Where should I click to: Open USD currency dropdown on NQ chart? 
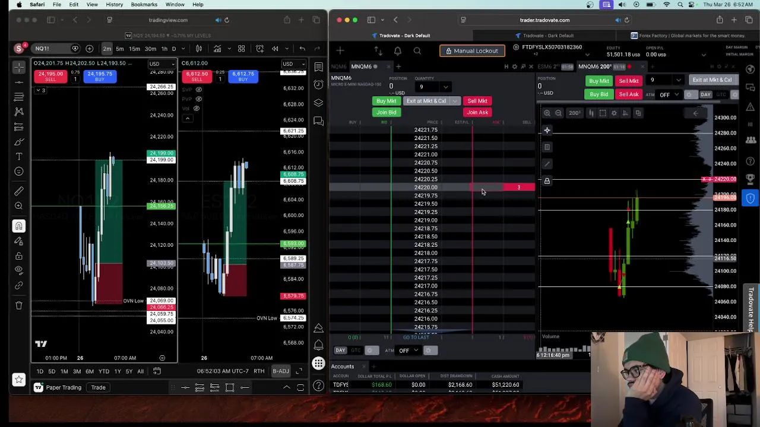coord(161,64)
